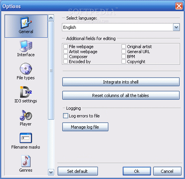Enable the Original artist checkbox

123,46
